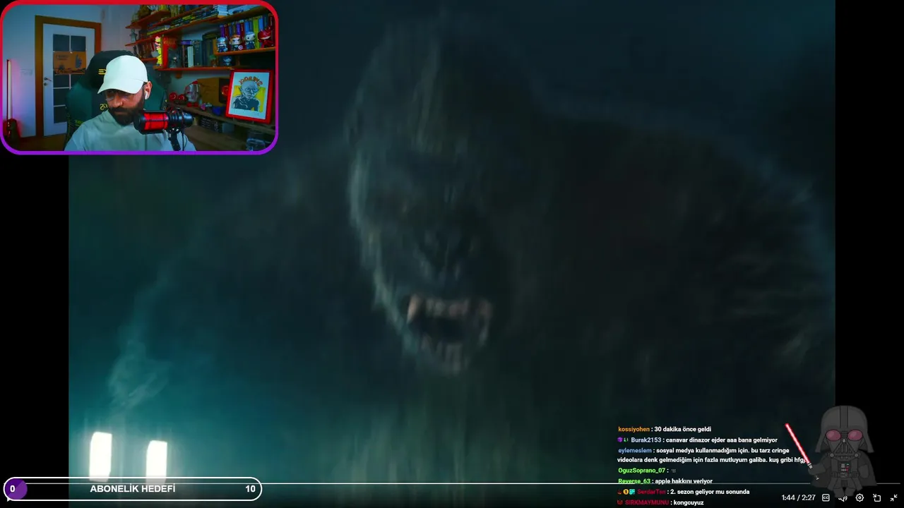Select chat username Reverse_63
The height and width of the screenshot is (508, 904).
[x=634, y=481]
